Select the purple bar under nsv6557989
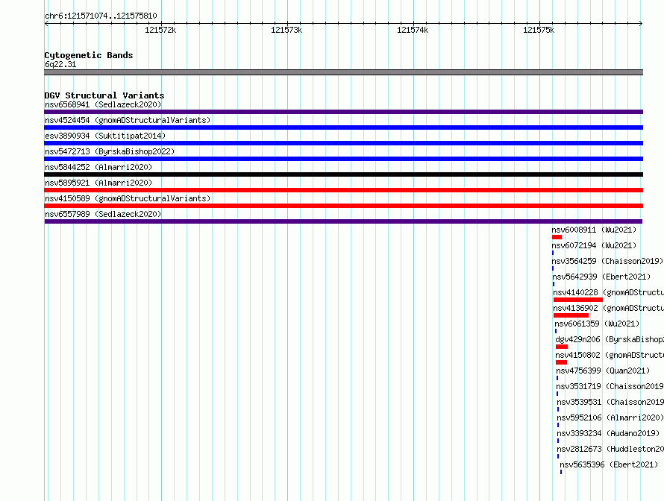Viewport: 664px width, 501px height. point(343,221)
